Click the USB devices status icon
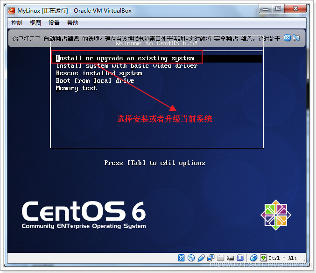 pyautogui.click(x=201, y=258)
